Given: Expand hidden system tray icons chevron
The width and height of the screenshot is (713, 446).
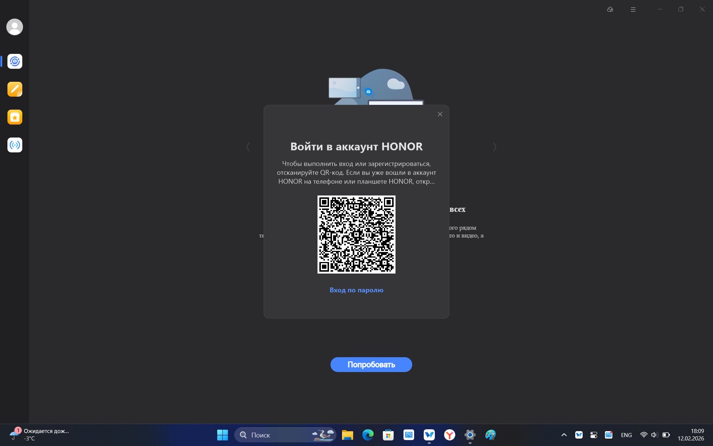Looking at the screenshot, I should [564, 435].
